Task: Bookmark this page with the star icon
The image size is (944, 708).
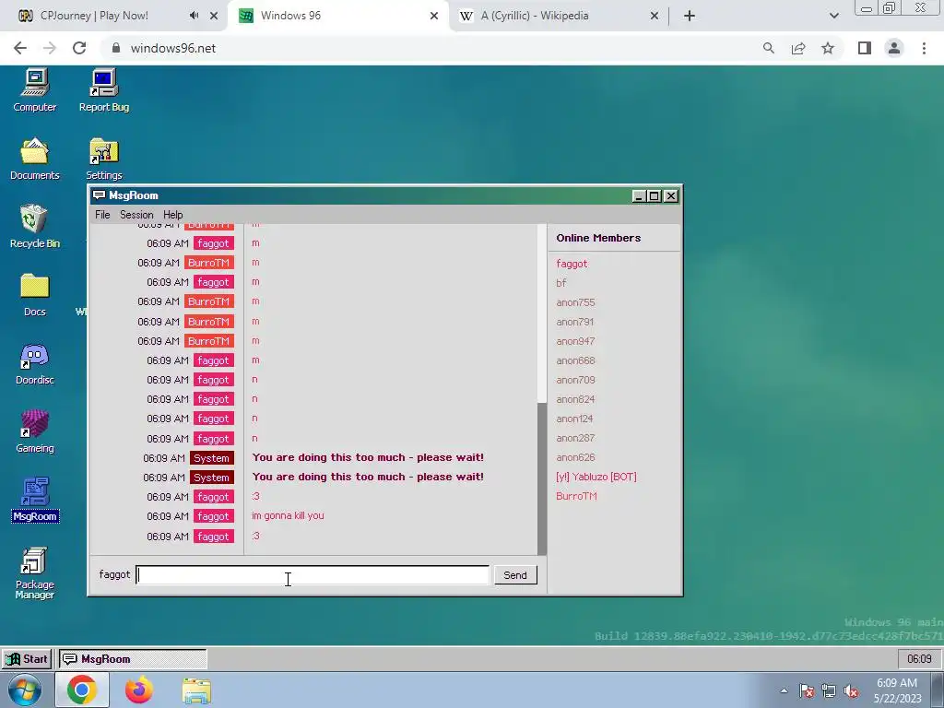Action: coord(828,48)
